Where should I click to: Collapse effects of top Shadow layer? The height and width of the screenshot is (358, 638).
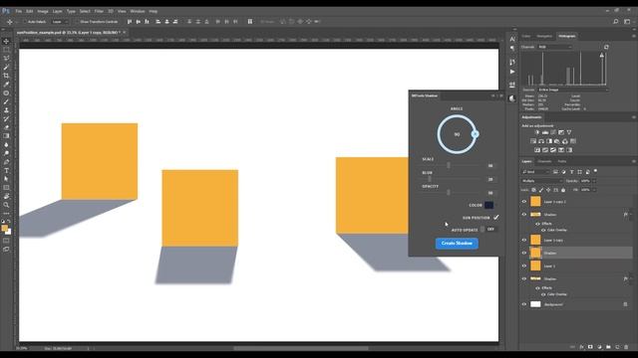click(x=630, y=215)
